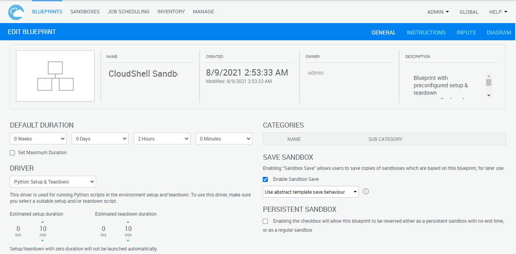
Task: Click the info icon beside save behaviour dropdown
Action: [366, 192]
